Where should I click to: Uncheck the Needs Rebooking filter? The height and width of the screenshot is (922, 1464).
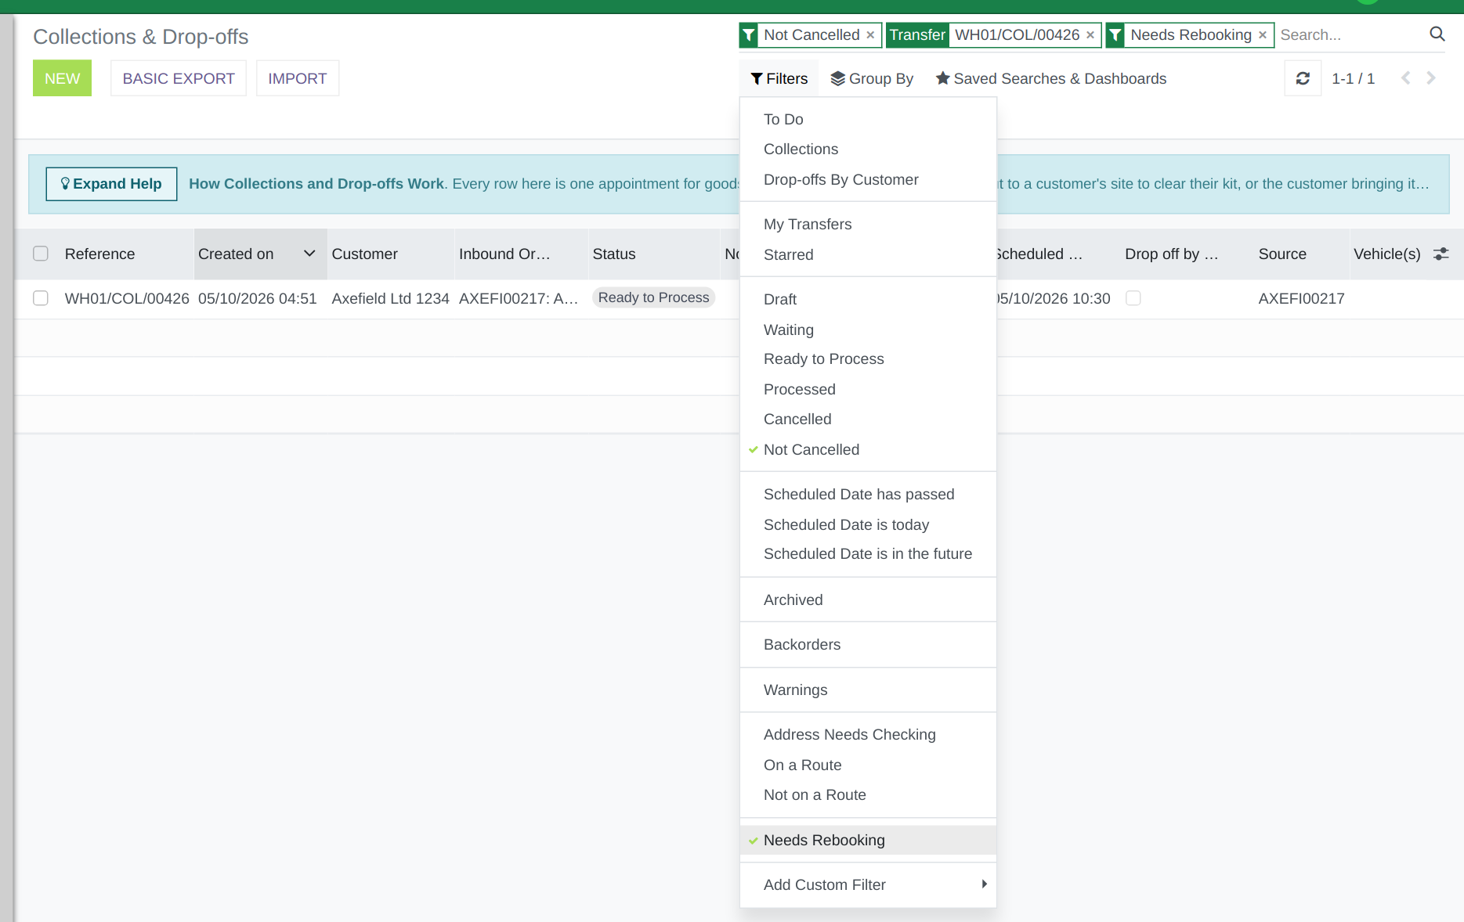868,840
